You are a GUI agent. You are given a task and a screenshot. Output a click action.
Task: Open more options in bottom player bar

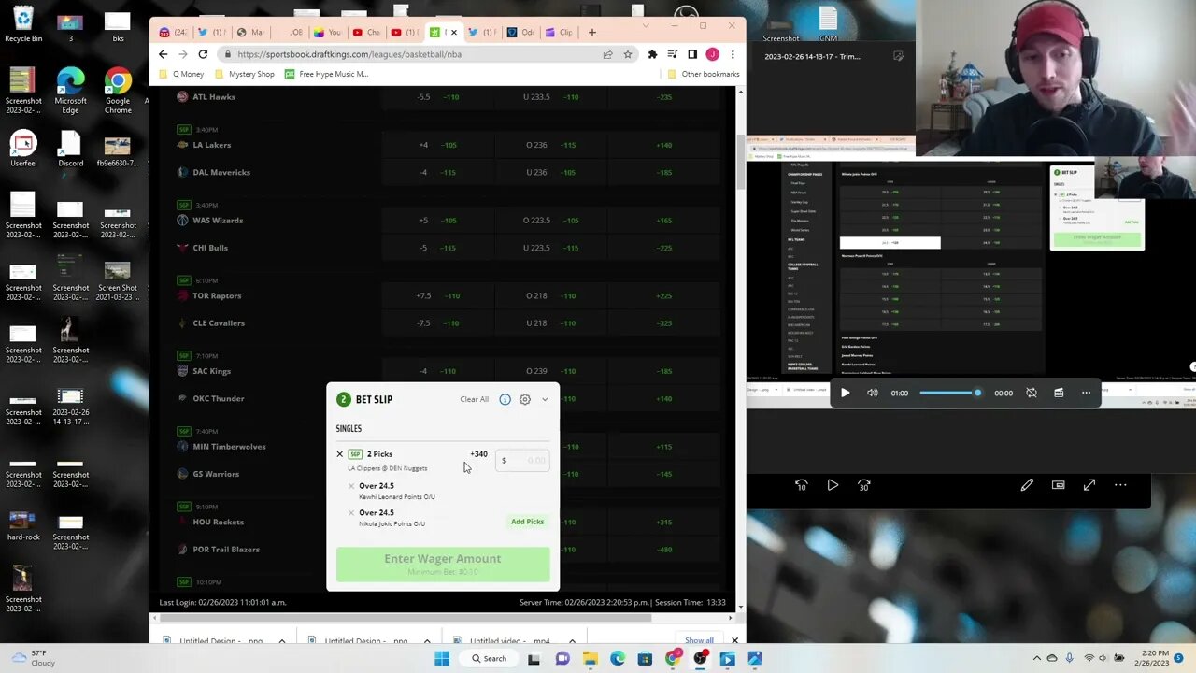point(1120,485)
